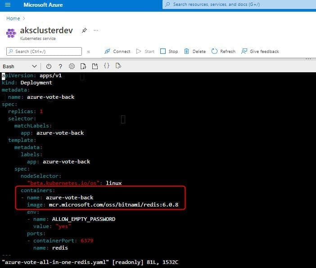
Task: Open the Azure portal hamburger menu
Action: [8, 4]
